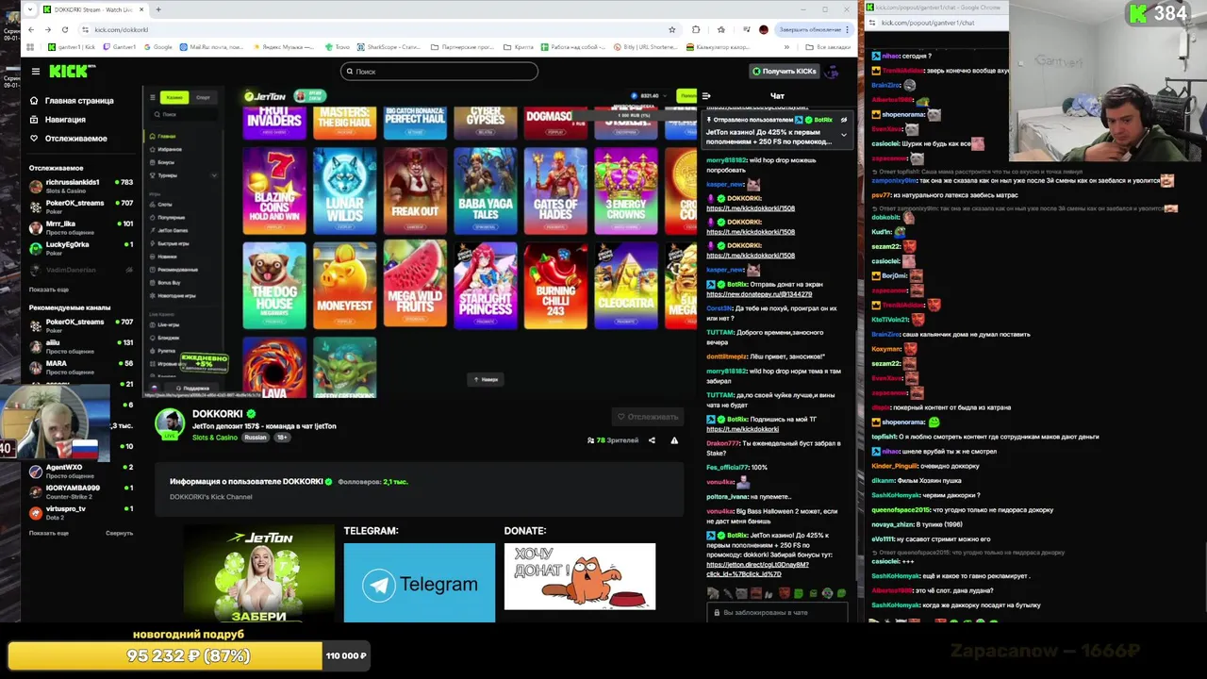Open AgentWXO recommended channel
The height and width of the screenshot is (679, 1207).
(x=81, y=470)
